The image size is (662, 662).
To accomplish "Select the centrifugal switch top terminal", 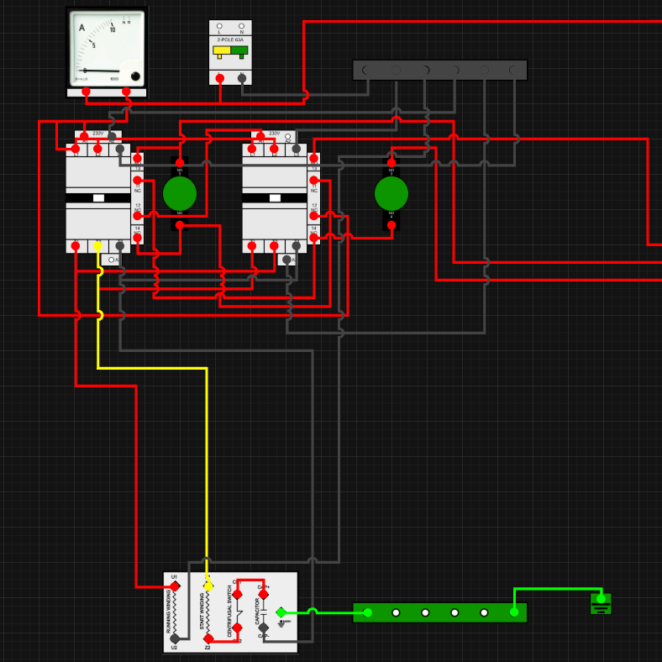I will click(237, 595).
